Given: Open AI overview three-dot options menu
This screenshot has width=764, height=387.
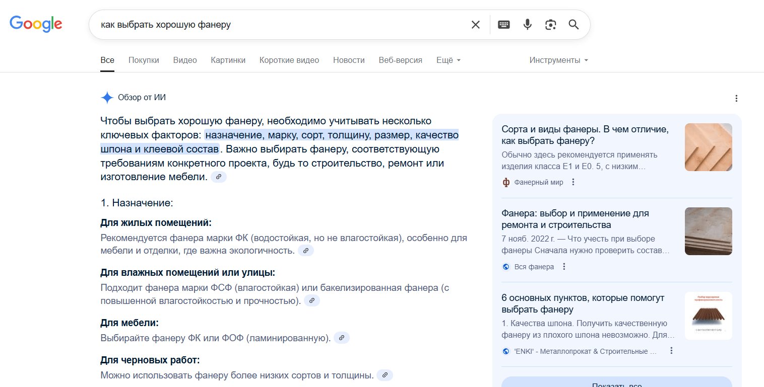Looking at the screenshot, I should tap(736, 98).
